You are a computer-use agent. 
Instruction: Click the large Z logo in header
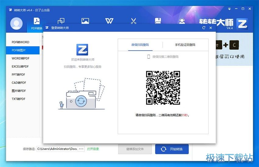click(x=242, y=24)
